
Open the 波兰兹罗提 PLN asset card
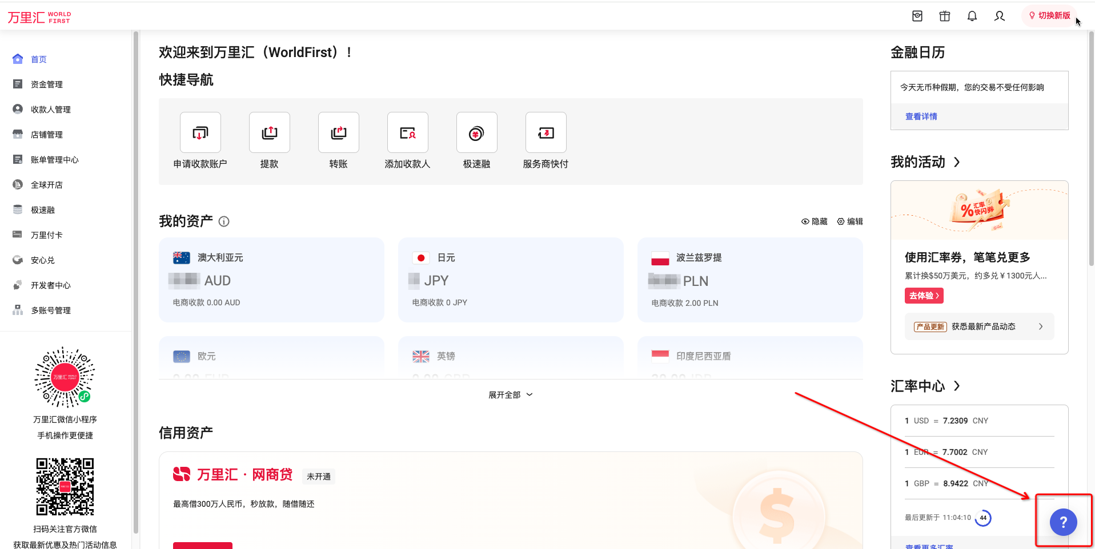(750, 280)
